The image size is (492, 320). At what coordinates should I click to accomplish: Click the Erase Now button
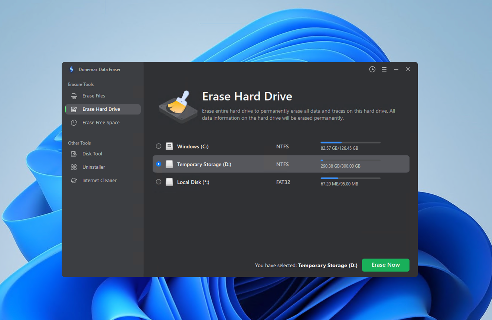[x=385, y=265]
